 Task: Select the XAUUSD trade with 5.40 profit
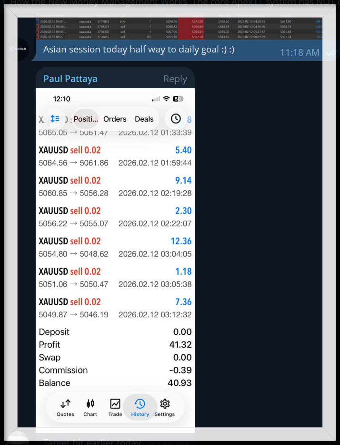[x=115, y=156]
